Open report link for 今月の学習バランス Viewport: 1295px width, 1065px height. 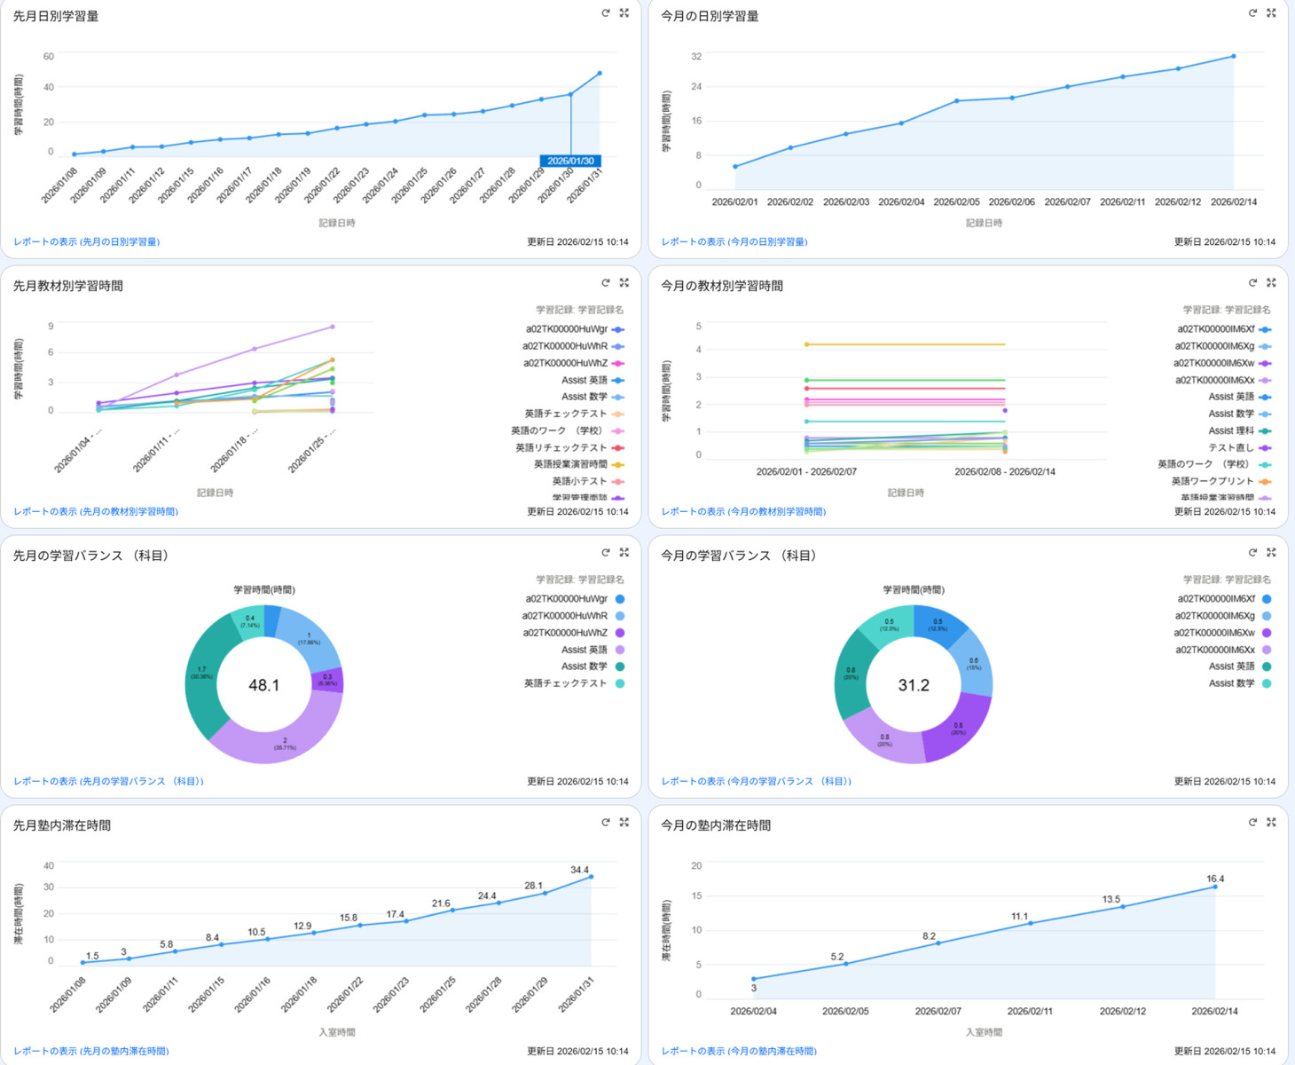756,781
